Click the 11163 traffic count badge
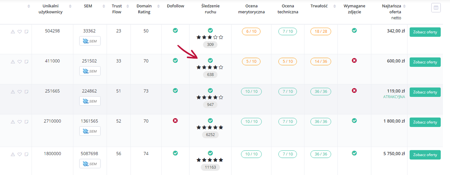Screen dimensions: 450x175 click(210, 167)
